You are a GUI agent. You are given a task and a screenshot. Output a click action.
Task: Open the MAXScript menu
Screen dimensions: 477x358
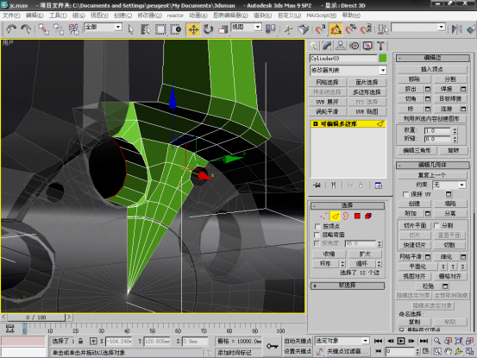click(x=321, y=16)
